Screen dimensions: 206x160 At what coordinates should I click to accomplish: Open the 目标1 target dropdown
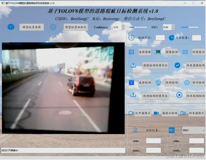point(194,130)
